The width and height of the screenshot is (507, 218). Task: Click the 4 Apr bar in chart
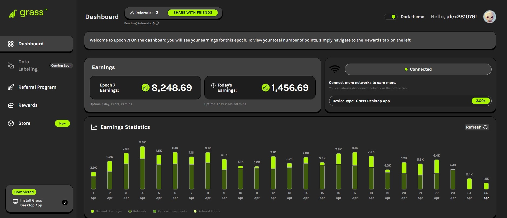point(142,168)
